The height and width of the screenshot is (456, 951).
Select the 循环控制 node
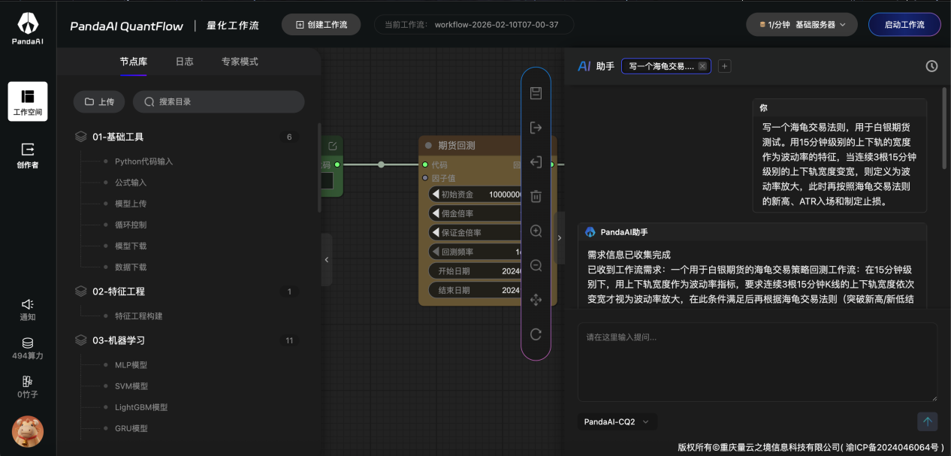pyautogui.click(x=131, y=225)
